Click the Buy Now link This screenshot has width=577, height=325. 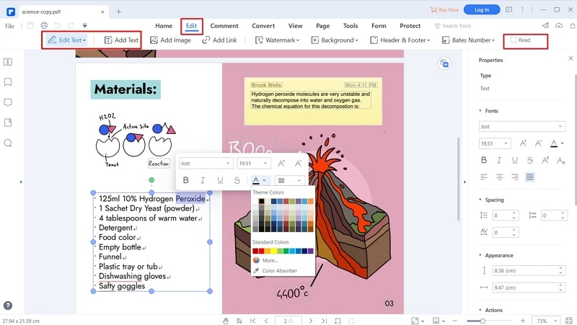point(444,9)
